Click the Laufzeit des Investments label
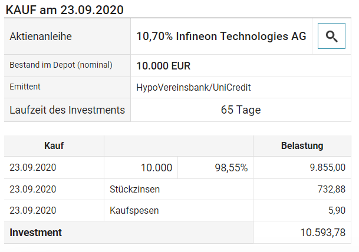 (x=67, y=110)
